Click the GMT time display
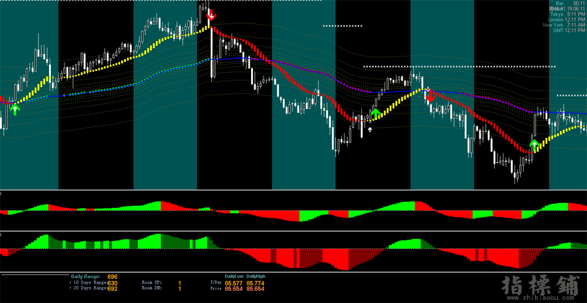Image resolution: width=587 pixels, height=303 pixels. [567, 31]
